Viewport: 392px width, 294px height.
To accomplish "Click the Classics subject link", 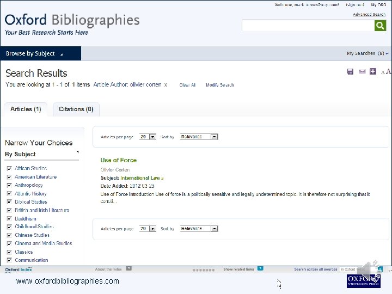I will click(x=24, y=252).
